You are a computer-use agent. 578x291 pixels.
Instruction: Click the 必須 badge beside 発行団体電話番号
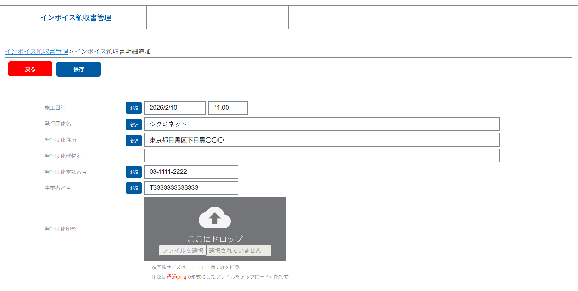(134, 172)
